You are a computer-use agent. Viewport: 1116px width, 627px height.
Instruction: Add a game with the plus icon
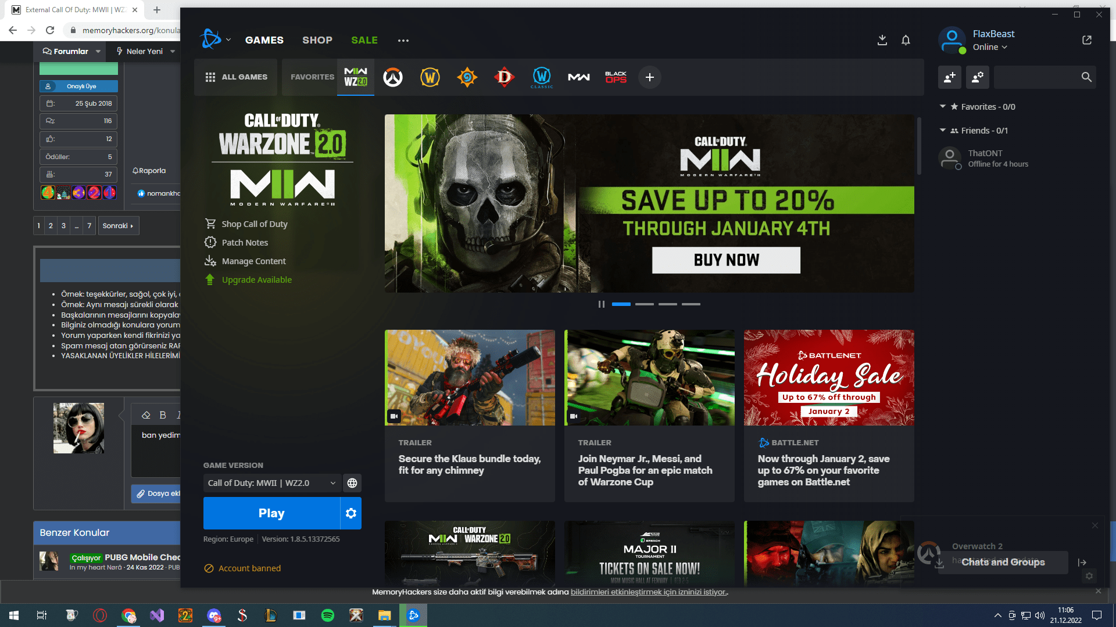pyautogui.click(x=650, y=77)
